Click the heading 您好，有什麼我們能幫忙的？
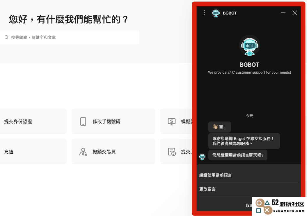 point(68,19)
